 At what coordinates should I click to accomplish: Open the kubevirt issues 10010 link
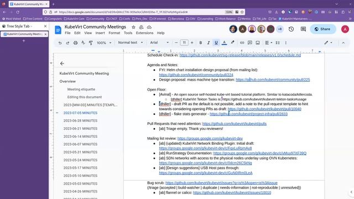point(232,193)
